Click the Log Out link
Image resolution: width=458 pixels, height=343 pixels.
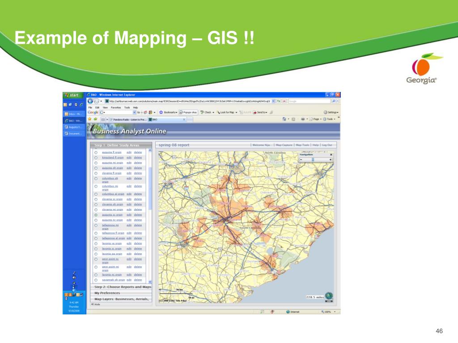(327, 145)
